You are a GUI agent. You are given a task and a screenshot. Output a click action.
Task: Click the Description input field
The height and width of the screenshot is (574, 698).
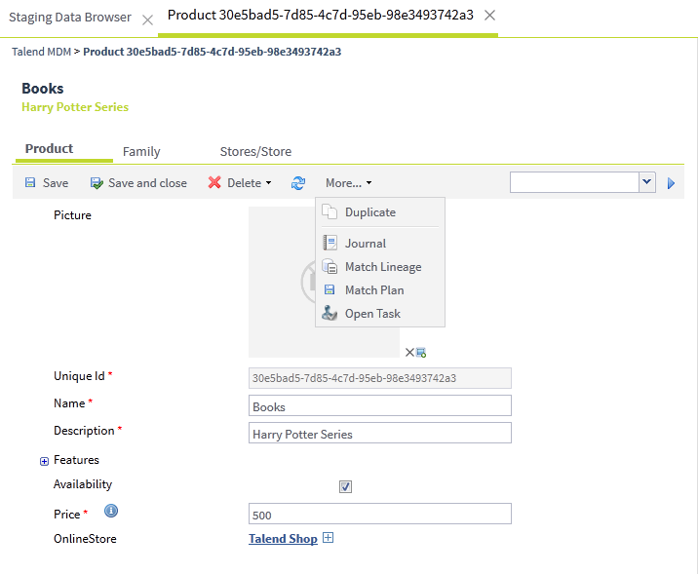pyautogui.click(x=380, y=433)
